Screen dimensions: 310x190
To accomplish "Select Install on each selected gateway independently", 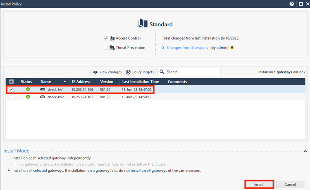I will [9, 158].
